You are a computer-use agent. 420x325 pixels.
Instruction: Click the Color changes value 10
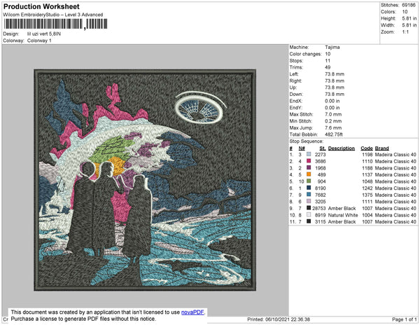click(328, 54)
